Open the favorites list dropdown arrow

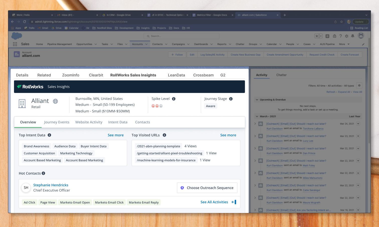pyautogui.click(x=321, y=36)
